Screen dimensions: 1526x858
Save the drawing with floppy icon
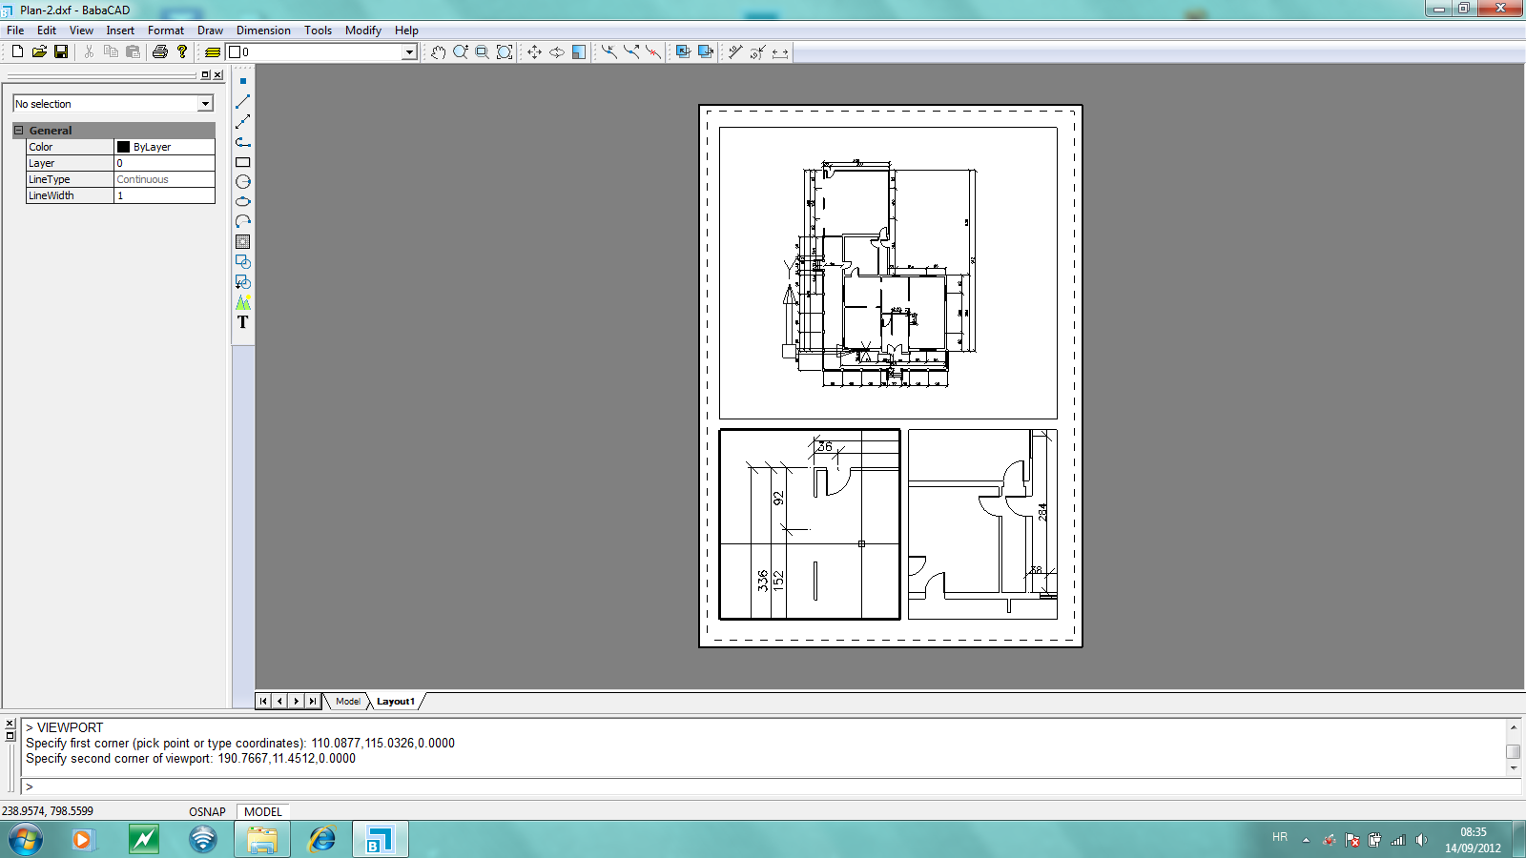(x=61, y=51)
